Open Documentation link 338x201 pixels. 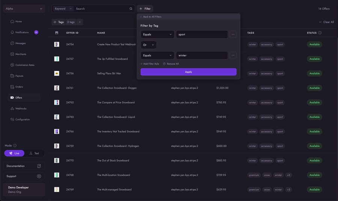(24, 166)
